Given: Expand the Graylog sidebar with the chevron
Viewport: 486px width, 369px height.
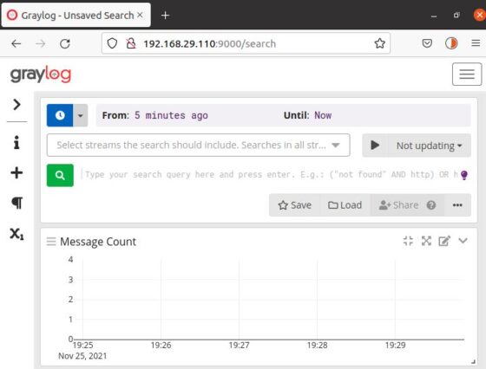Looking at the screenshot, I should coord(16,105).
